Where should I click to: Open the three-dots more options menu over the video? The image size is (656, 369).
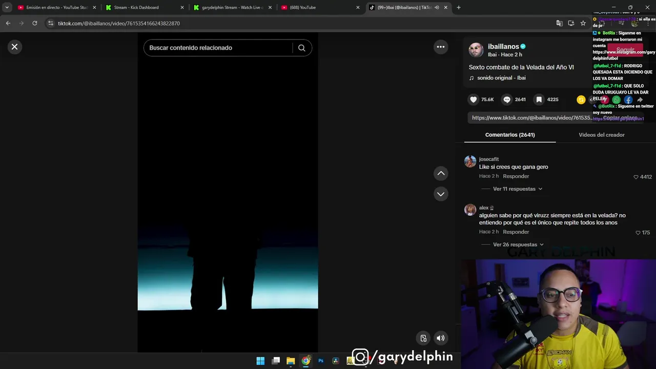point(440,47)
